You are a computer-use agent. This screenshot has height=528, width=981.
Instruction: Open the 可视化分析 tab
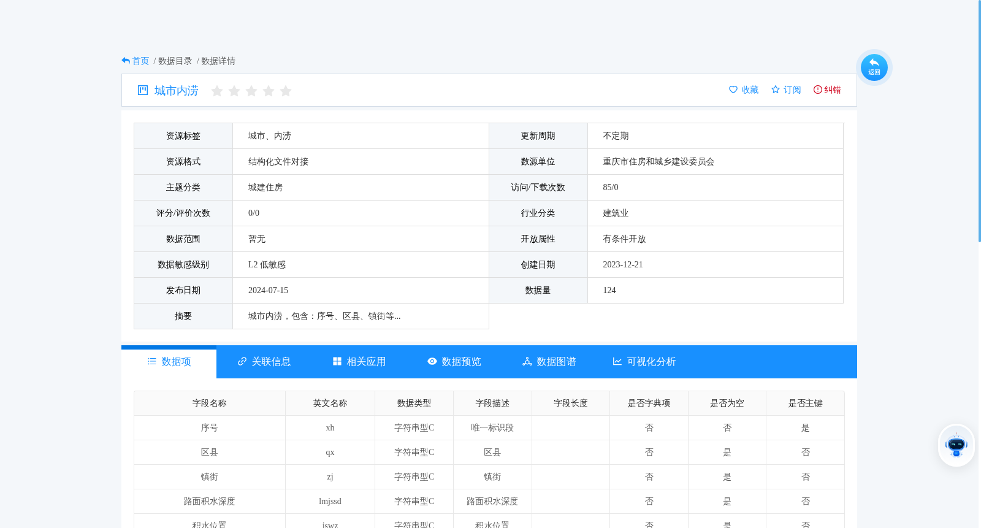click(644, 362)
